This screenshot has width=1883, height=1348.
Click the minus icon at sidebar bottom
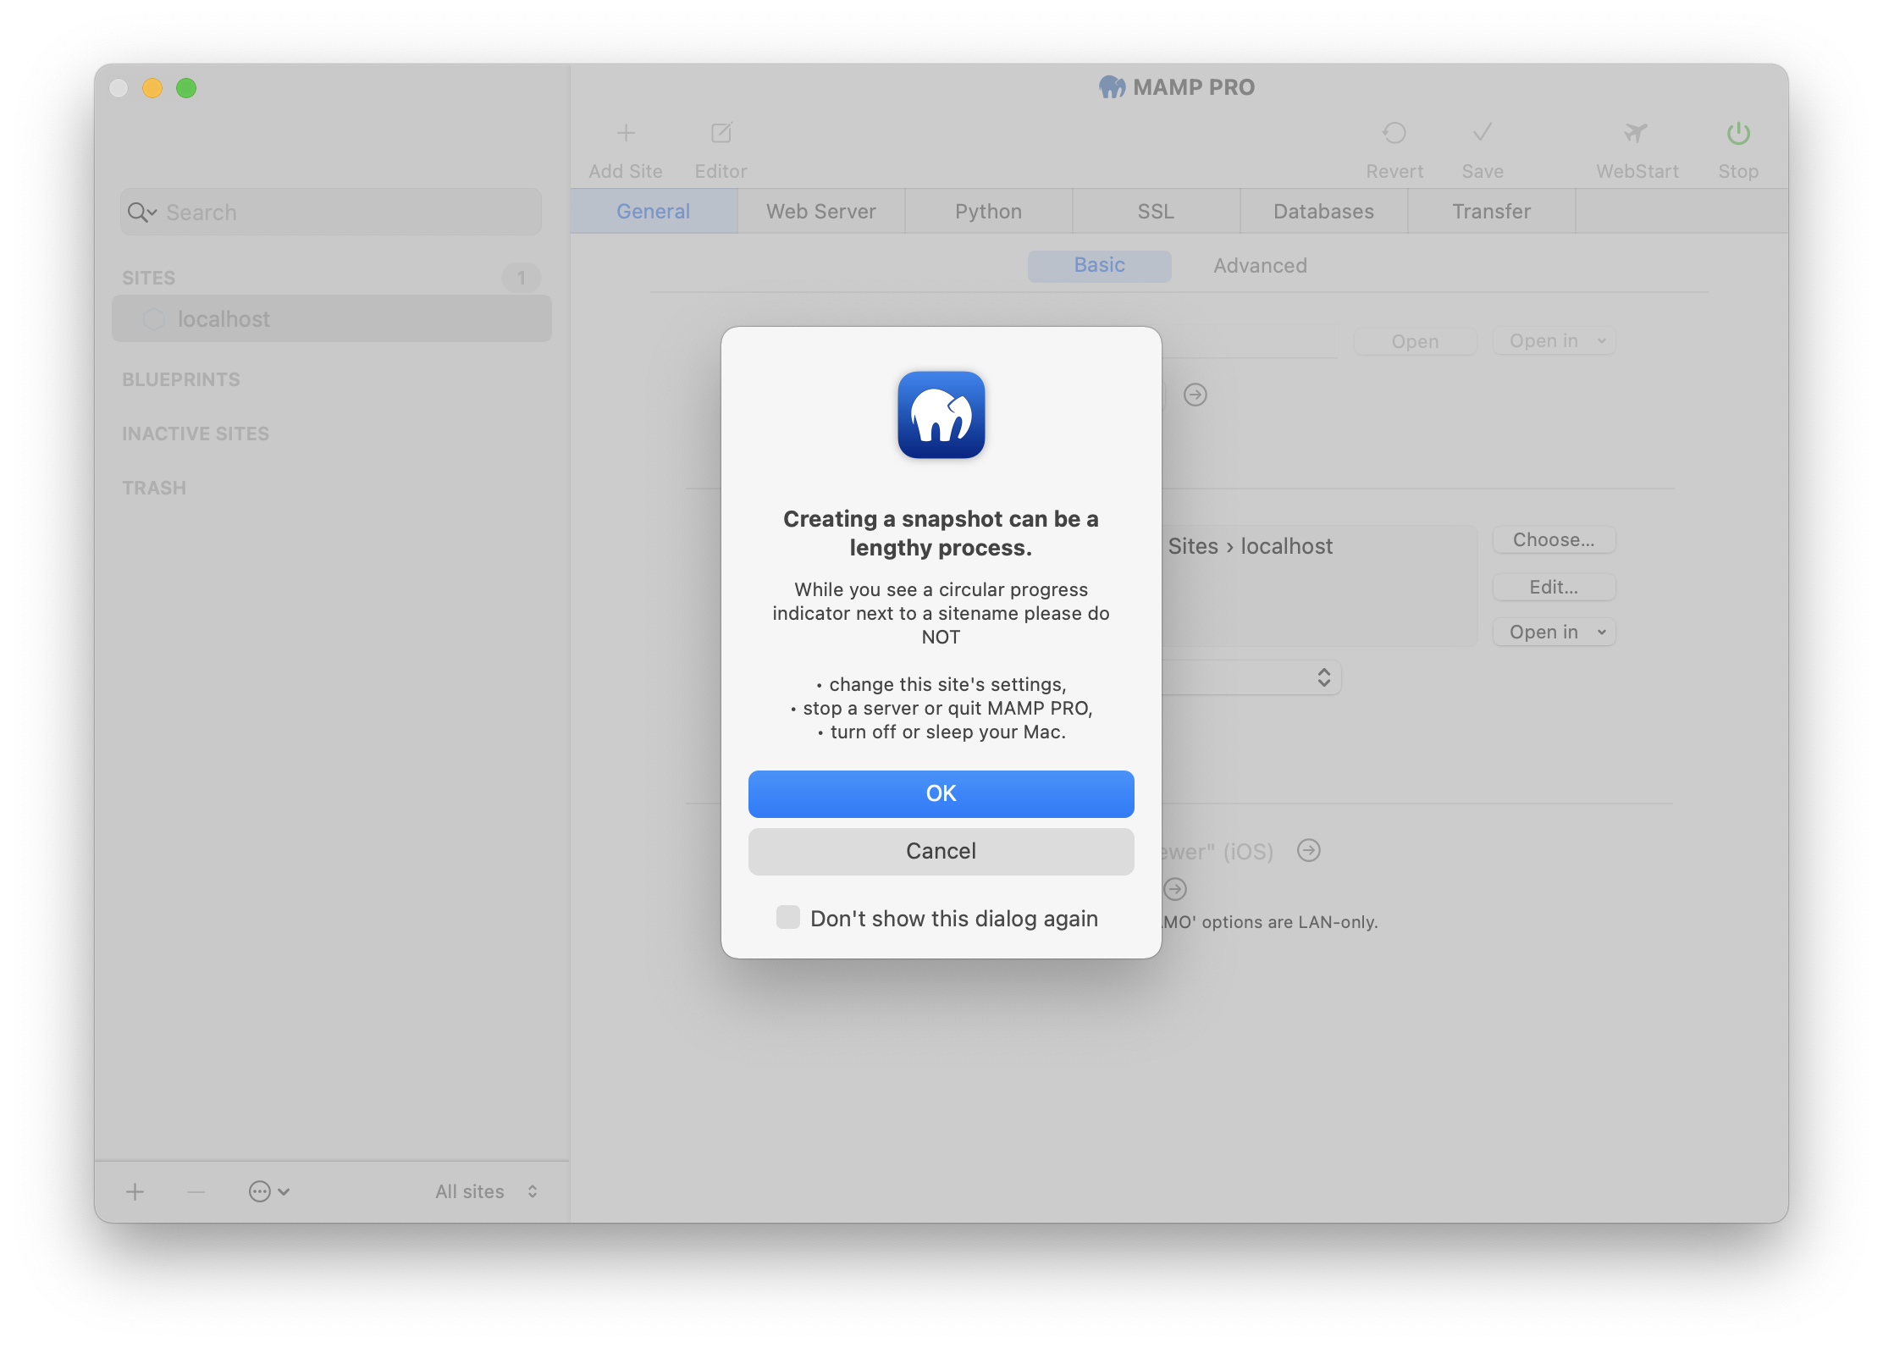pyautogui.click(x=196, y=1191)
